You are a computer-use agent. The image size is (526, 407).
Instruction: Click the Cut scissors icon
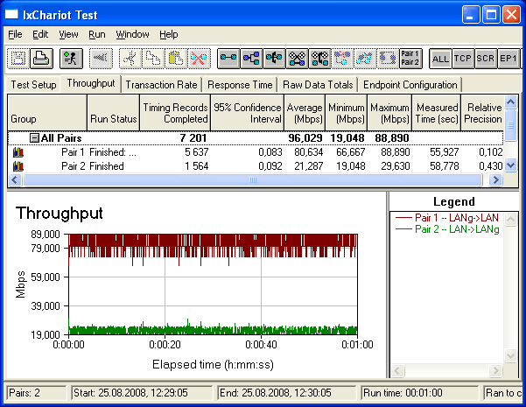[130, 59]
